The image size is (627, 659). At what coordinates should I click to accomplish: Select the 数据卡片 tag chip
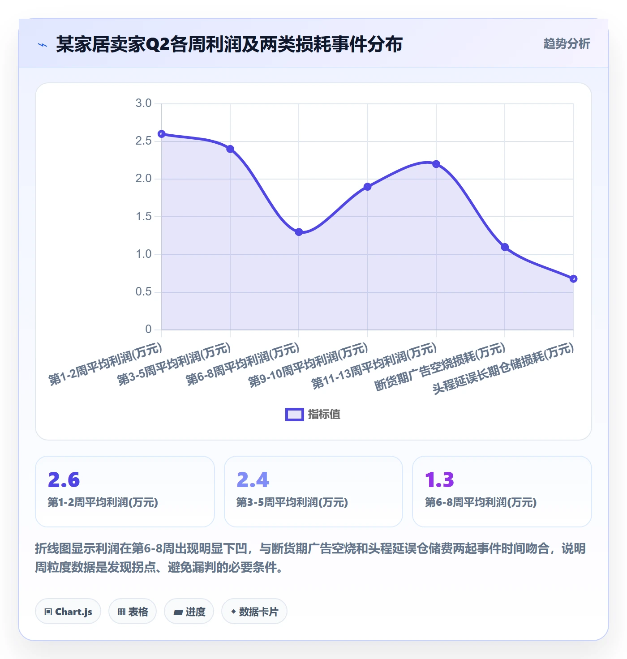pos(254,611)
